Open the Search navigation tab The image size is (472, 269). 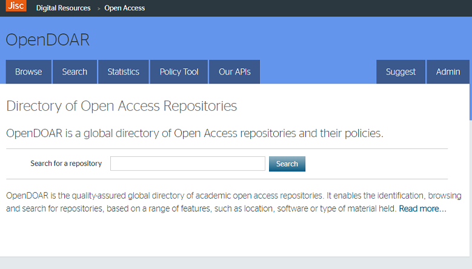(75, 71)
